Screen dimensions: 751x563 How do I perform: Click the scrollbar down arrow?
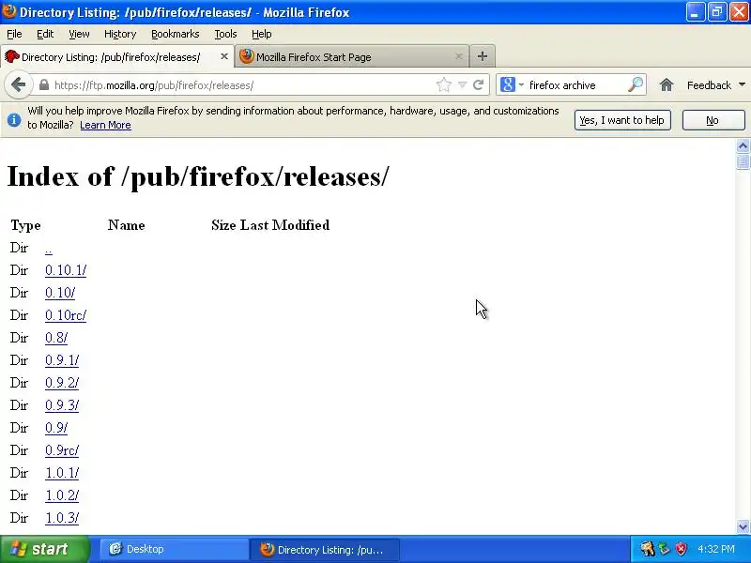point(743,526)
